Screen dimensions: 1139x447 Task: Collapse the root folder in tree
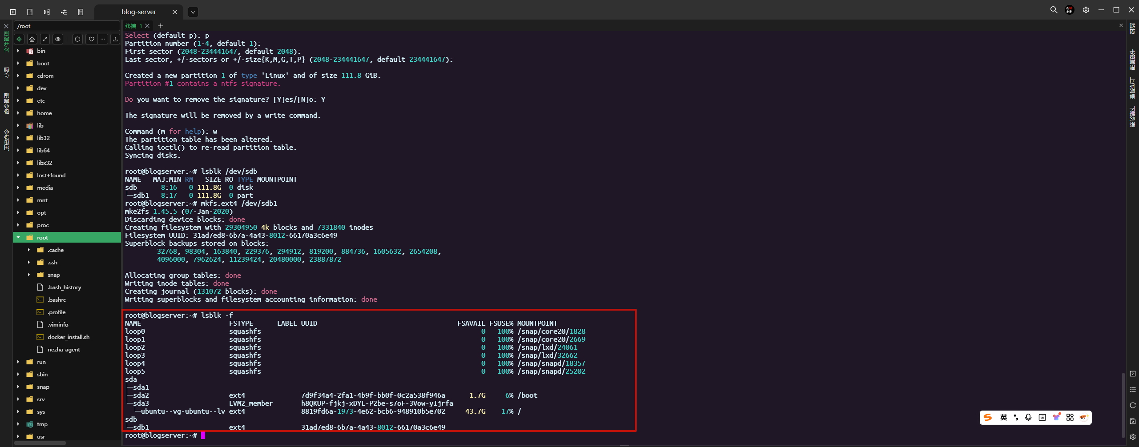[x=18, y=238]
